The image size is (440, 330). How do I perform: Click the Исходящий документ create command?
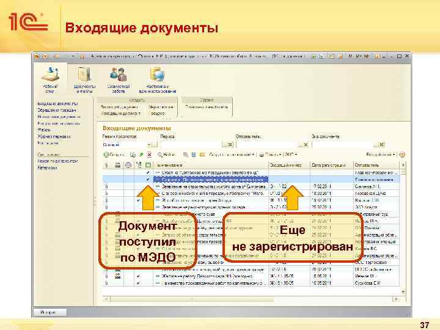(x=120, y=114)
